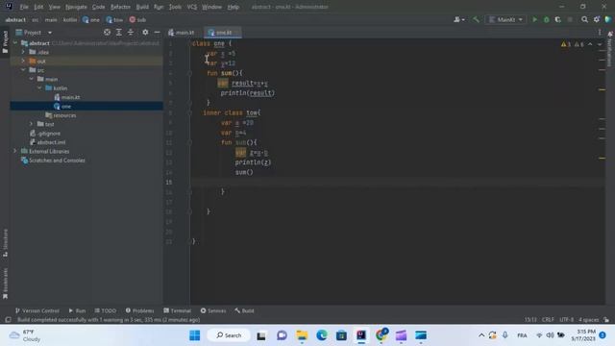Open JetBrains toolbox icon at top right

[x=608, y=19]
